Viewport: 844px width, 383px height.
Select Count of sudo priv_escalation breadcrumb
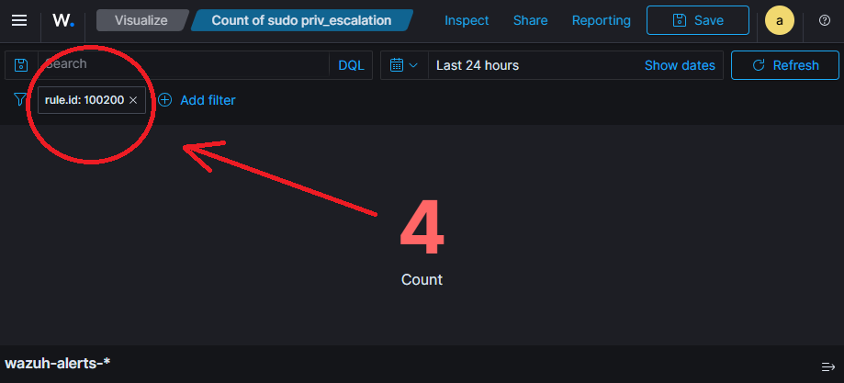pyautogui.click(x=301, y=20)
